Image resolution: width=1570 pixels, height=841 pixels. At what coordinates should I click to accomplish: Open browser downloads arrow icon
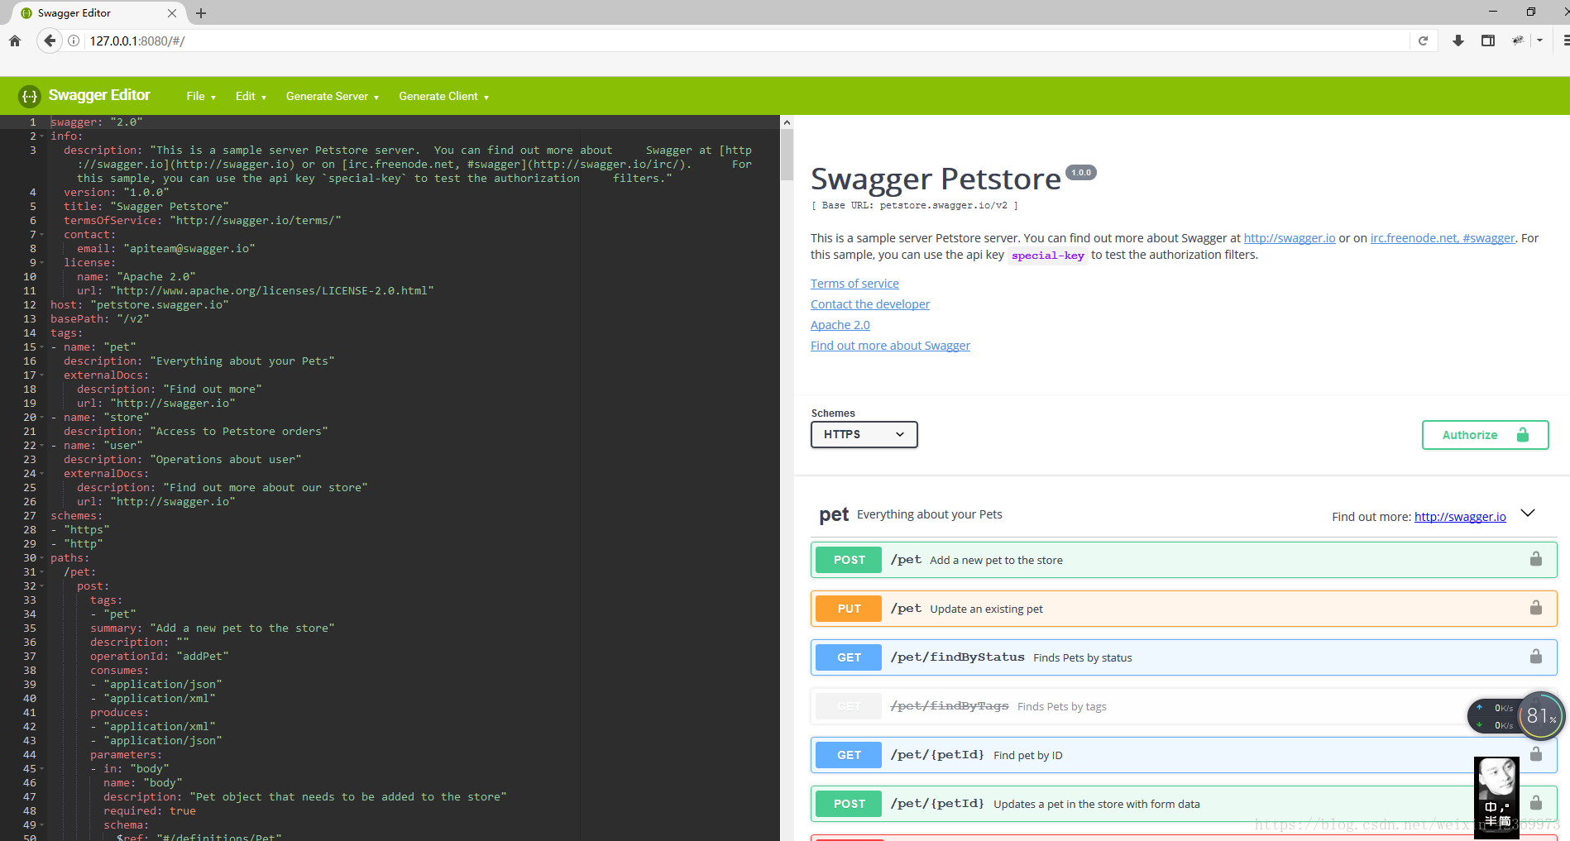tap(1458, 41)
